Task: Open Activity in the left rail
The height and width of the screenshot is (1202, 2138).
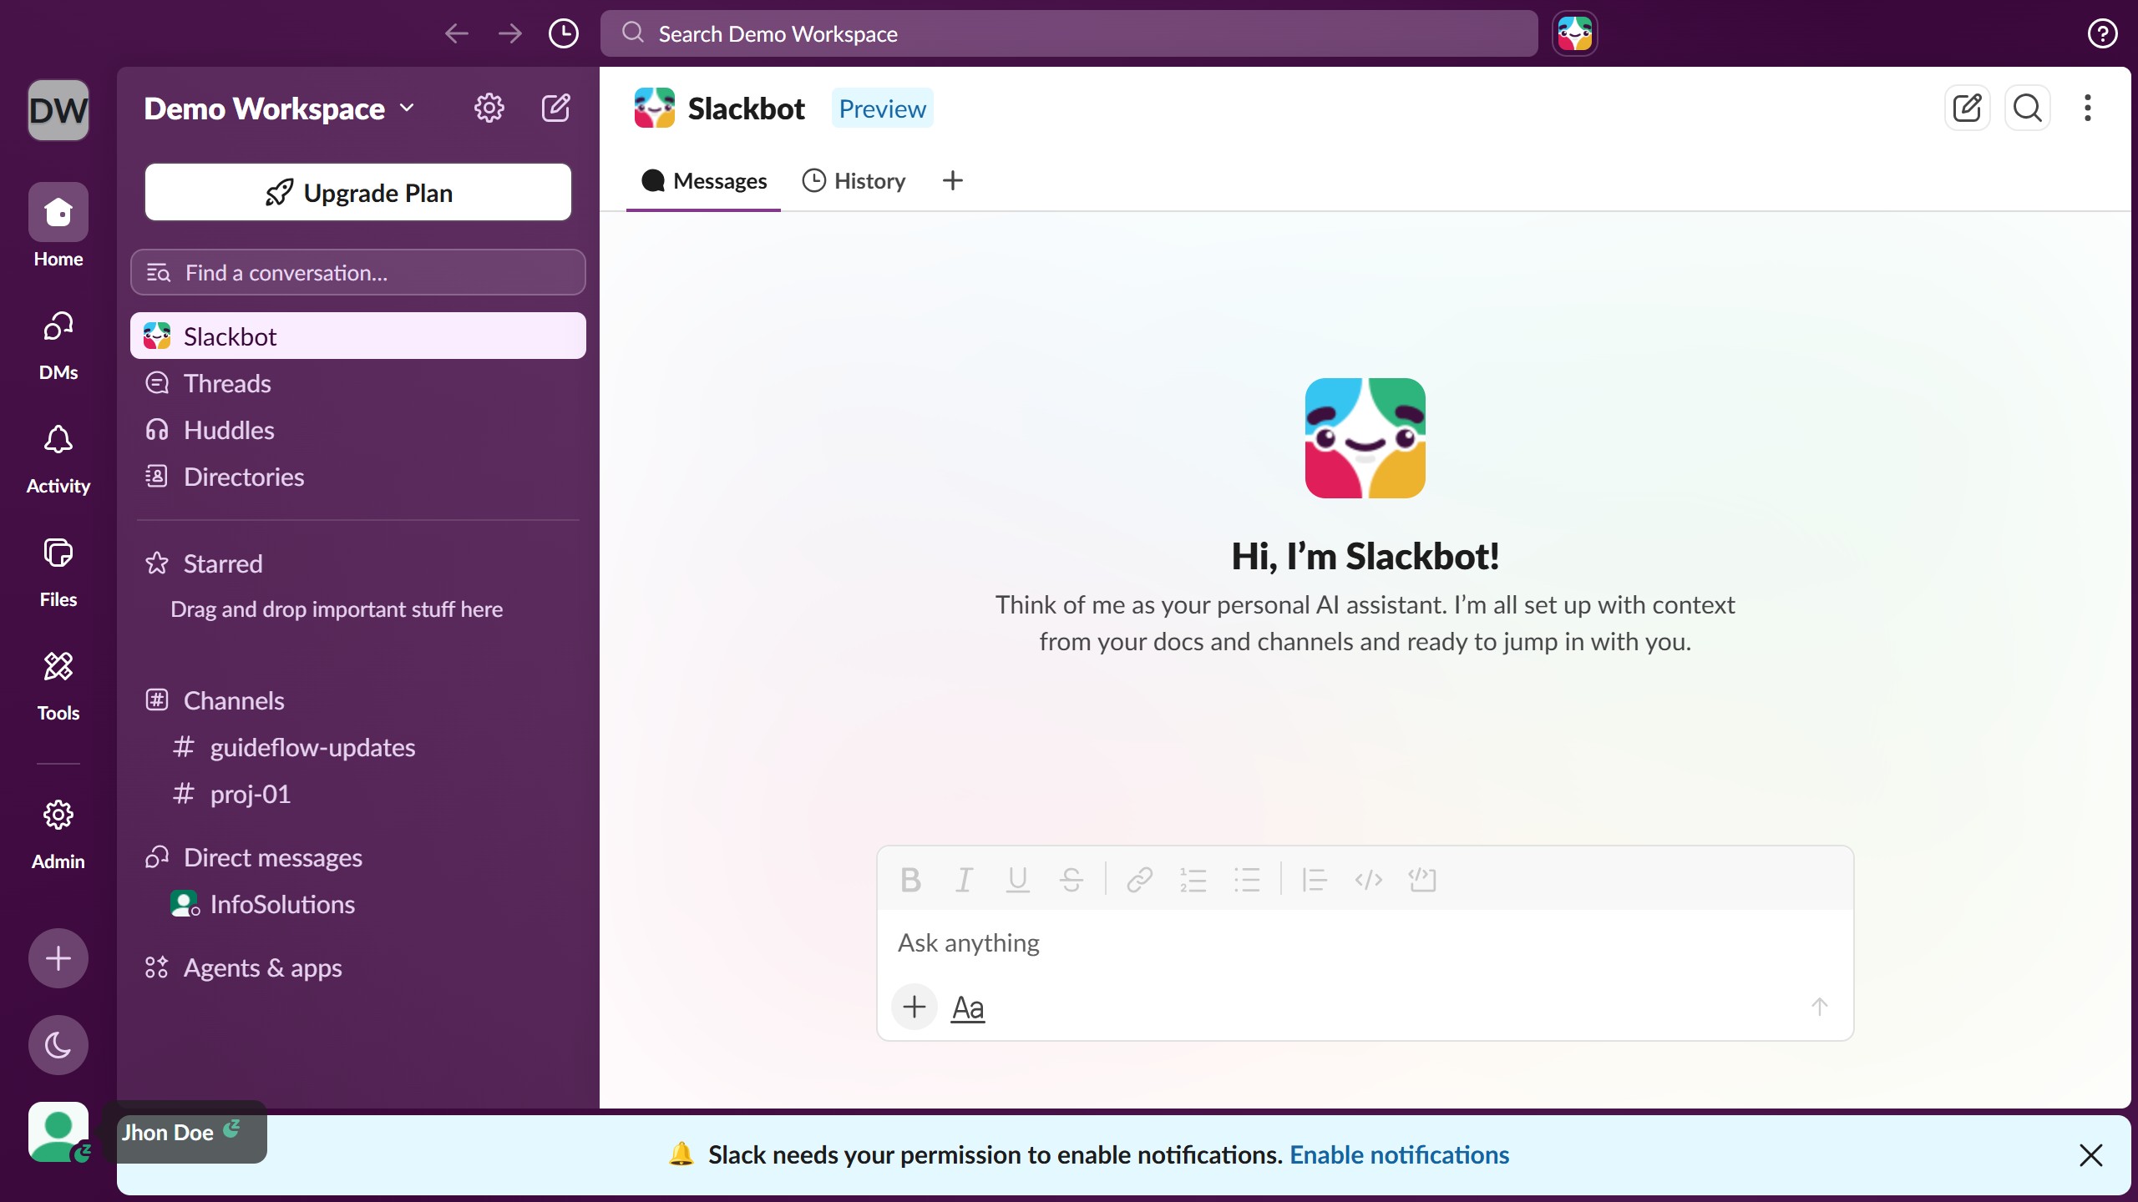Action: tap(58, 459)
